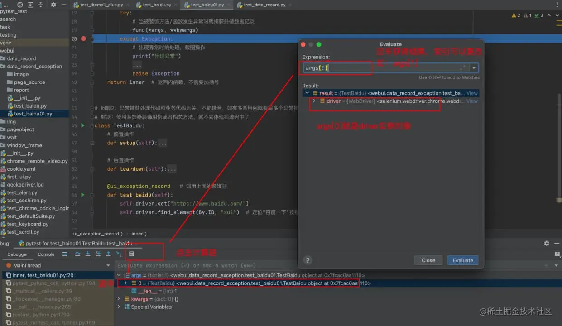Click the Evaluate Expression calculator icon

[x=131, y=254]
